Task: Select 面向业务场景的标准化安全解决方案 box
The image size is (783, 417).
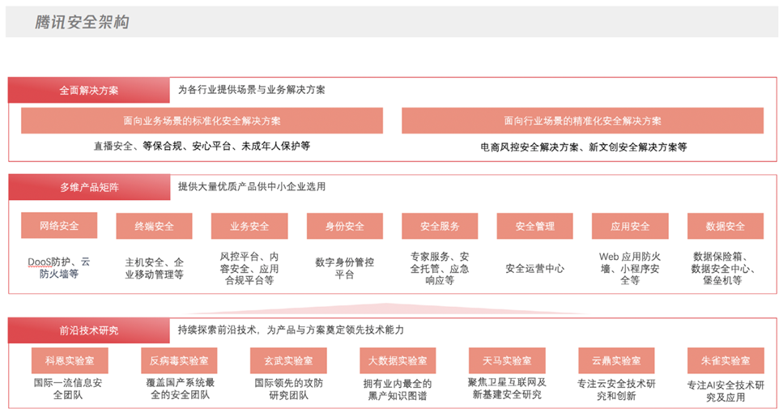Action: (x=202, y=121)
